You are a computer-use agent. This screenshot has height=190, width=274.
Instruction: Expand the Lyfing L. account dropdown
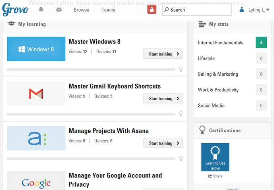(259, 10)
